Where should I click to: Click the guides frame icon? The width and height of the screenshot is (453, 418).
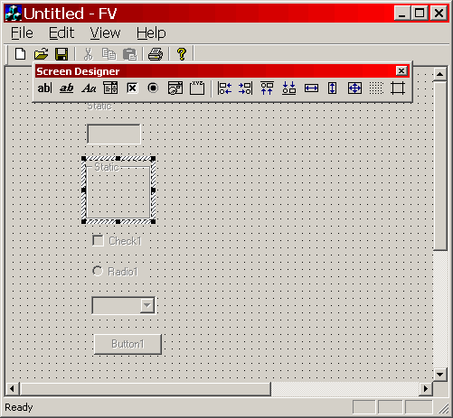coord(398,88)
